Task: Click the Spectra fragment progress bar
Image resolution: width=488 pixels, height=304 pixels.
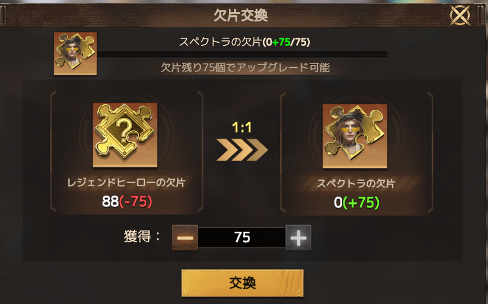Action: [242, 54]
